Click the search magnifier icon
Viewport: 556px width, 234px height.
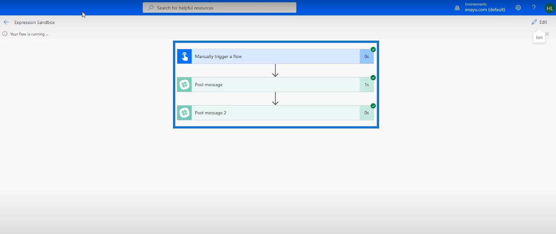(150, 8)
